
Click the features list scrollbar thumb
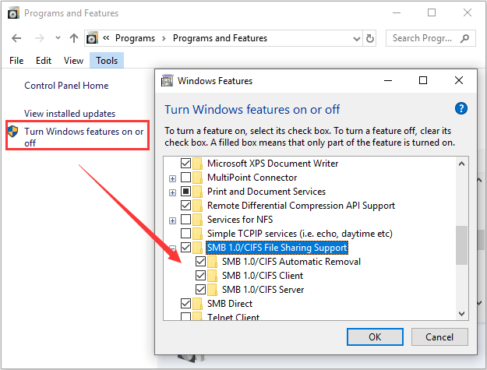tap(461, 245)
